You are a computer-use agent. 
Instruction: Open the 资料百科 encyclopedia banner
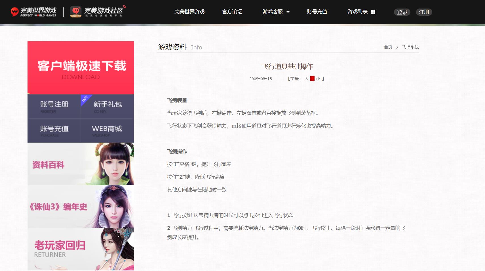point(81,164)
